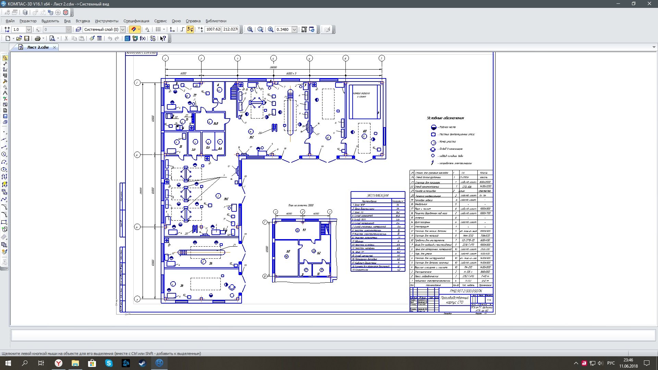This screenshot has height=370, width=658.
Task: Expand the Системный слой (0) layer dropdown
Action: click(122, 29)
